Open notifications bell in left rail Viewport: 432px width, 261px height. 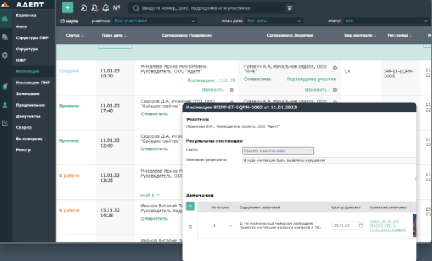5,87
